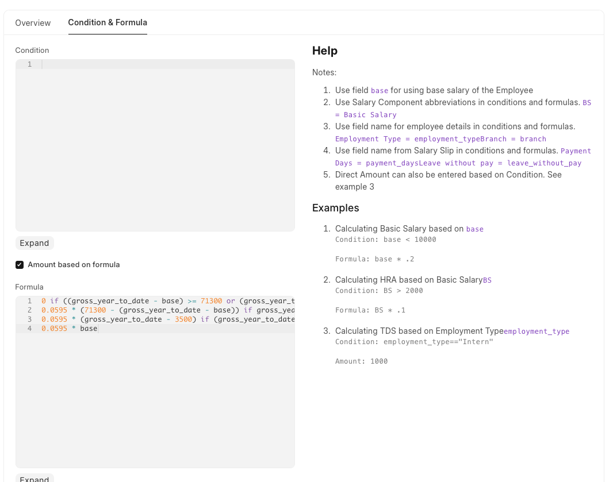Expand the Formula editor
The image size is (613, 482).
click(x=35, y=479)
